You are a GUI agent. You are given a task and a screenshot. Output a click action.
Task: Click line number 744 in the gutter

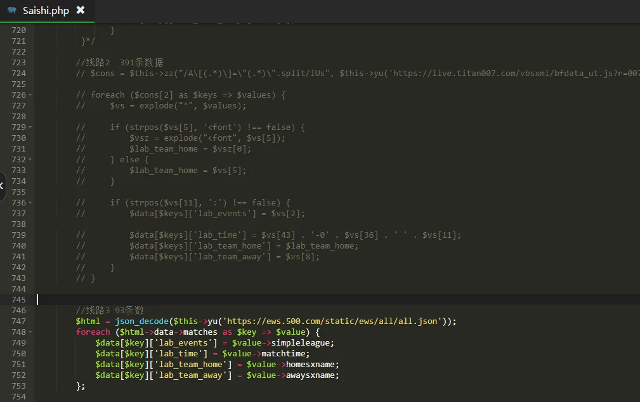[x=18, y=289]
